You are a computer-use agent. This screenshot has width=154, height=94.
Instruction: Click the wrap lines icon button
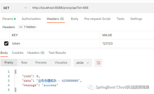click(x=98, y=63)
